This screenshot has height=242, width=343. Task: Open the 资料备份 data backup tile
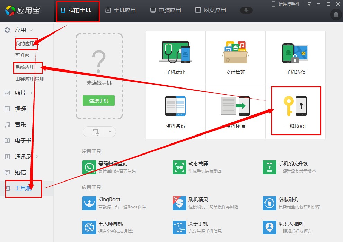pyautogui.click(x=176, y=112)
